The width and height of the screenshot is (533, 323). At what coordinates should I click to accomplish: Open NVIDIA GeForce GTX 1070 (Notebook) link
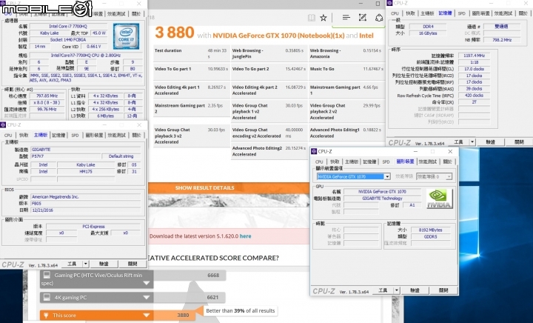tap(278, 36)
